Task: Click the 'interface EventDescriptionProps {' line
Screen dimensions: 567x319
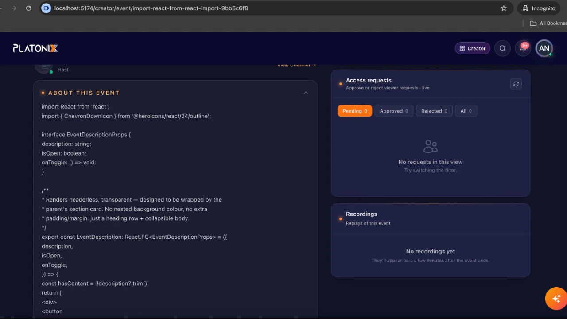Action: [x=86, y=135]
